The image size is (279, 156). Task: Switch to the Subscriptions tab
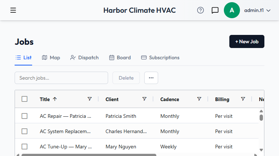160,57
